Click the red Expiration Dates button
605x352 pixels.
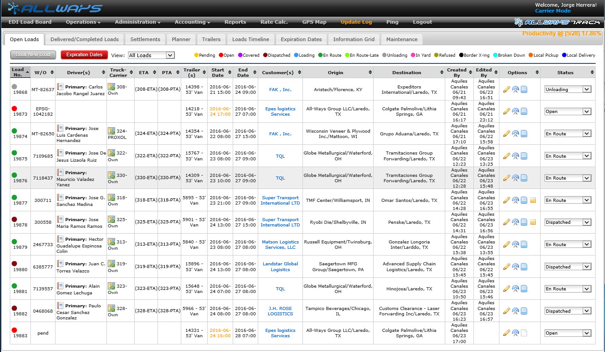point(84,54)
